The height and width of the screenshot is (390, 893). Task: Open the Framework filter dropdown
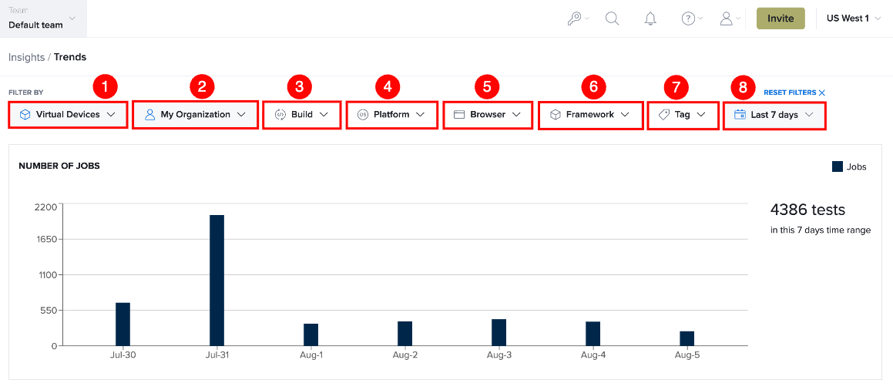point(589,114)
